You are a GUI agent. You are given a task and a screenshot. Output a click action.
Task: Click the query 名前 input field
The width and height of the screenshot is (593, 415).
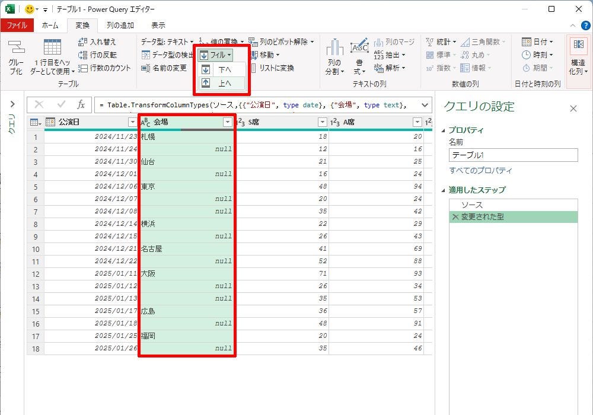click(513, 155)
